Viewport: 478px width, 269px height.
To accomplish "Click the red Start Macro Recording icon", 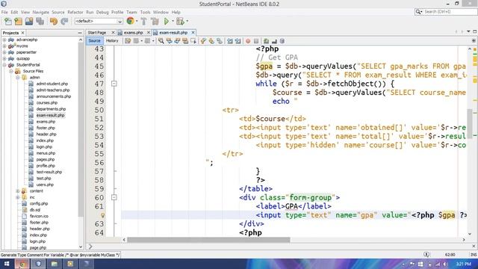I will coord(248,41).
